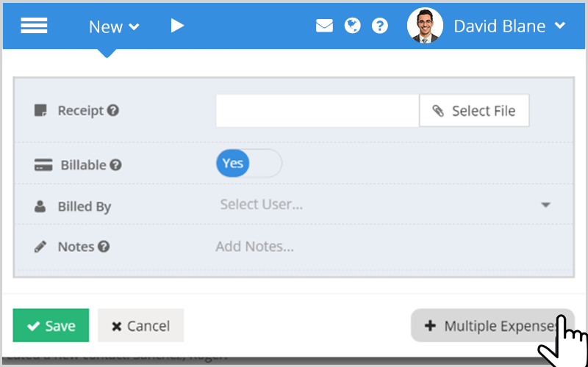This screenshot has height=367, width=588.
Task: Click the help icon next to Receipt
Action: (113, 111)
